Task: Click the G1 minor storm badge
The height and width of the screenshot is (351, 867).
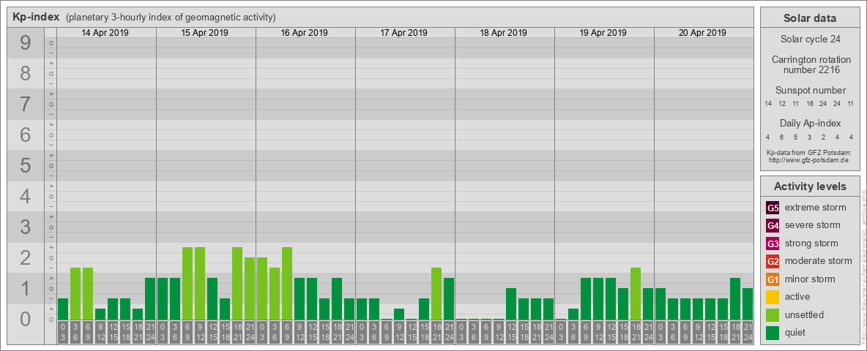Action: click(x=773, y=279)
